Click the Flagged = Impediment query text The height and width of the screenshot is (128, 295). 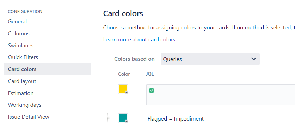point(176,119)
